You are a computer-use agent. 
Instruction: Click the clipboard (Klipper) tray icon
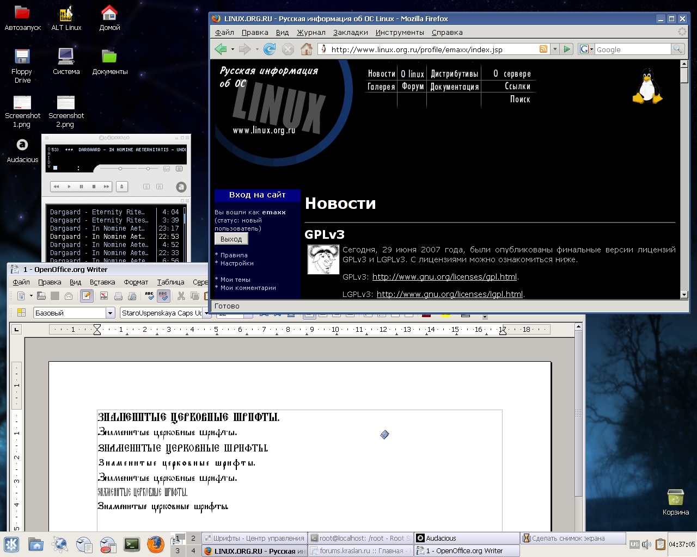pyautogui.click(x=660, y=544)
